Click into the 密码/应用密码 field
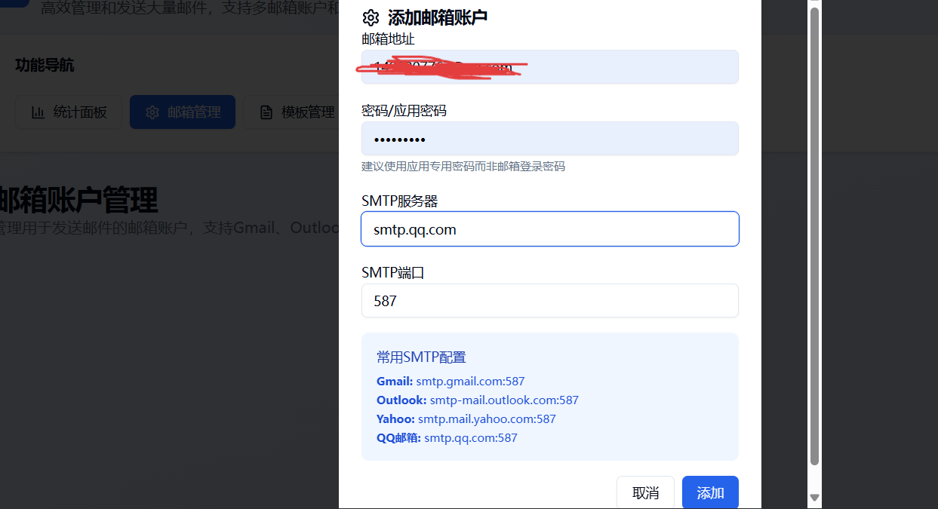This screenshot has height=509, width=938. 549,139
